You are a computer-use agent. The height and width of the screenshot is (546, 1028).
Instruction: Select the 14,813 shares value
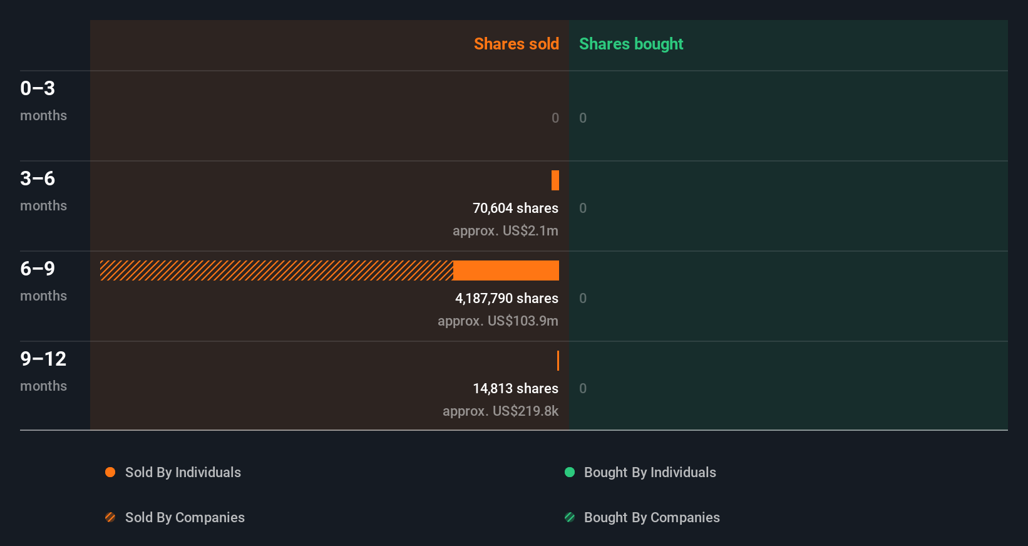point(515,388)
